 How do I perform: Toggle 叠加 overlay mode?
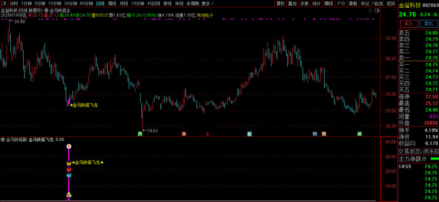coord(292,3)
